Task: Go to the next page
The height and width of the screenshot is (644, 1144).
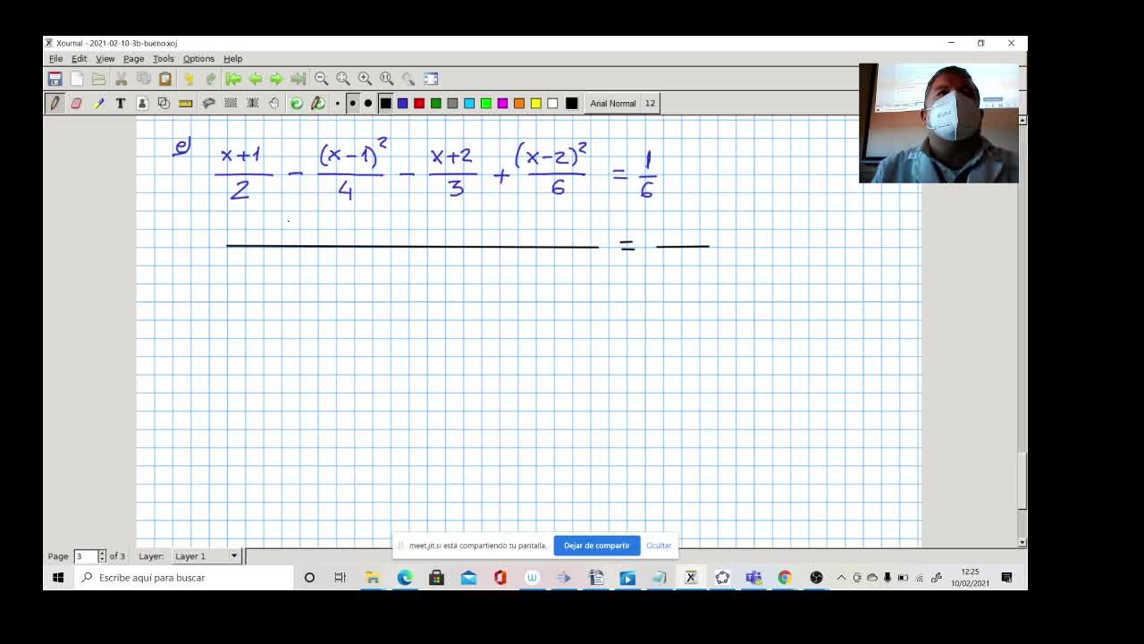Action: 276,79
